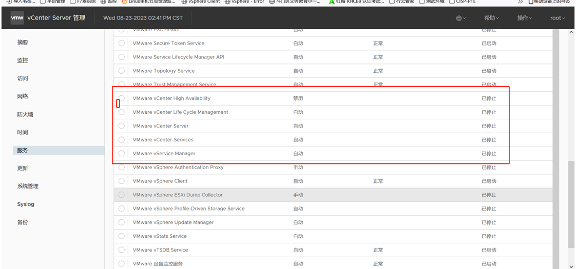Click the VMware vService Manager service name

(x=164, y=154)
